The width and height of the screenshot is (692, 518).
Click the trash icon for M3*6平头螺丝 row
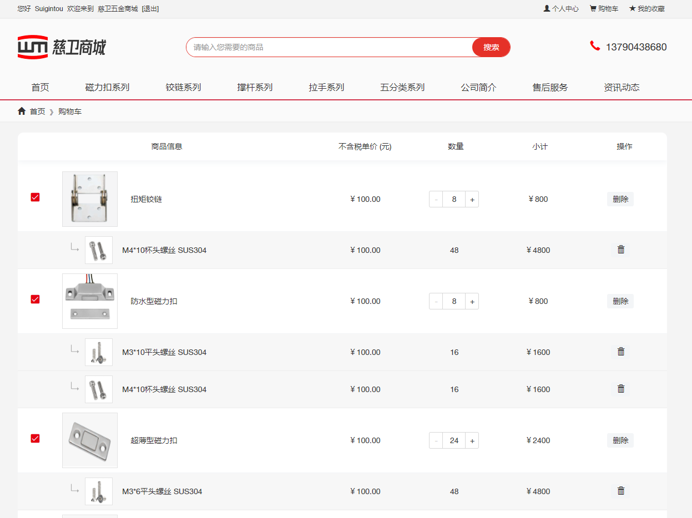pyautogui.click(x=621, y=491)
